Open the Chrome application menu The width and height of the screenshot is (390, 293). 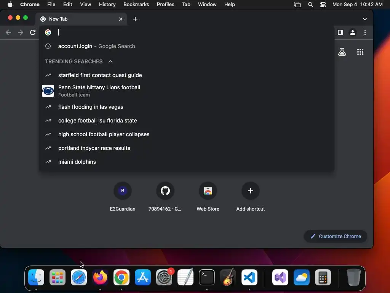30,4
